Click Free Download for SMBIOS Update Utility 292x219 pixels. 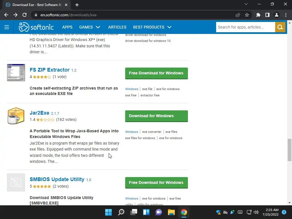tap(157, 183)
